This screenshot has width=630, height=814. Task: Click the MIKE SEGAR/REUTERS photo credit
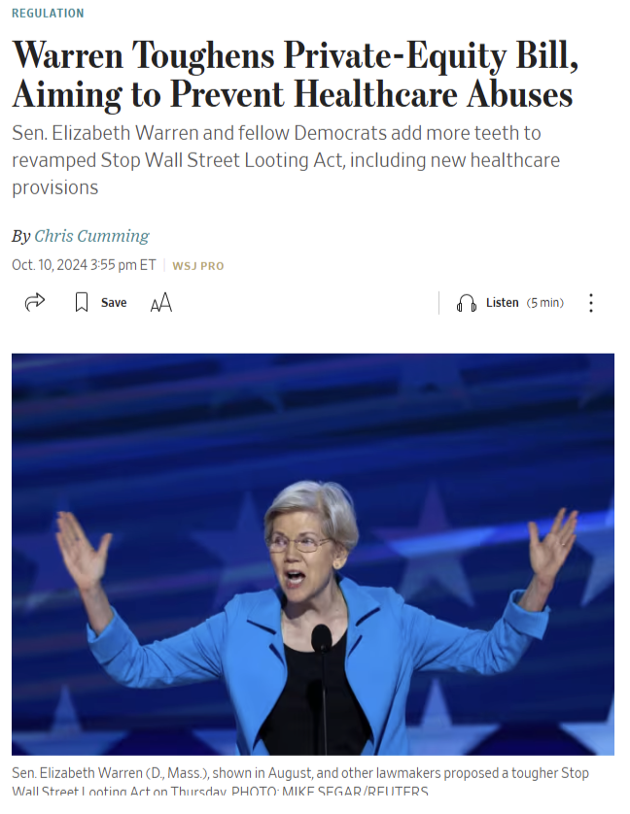[355, 792]
